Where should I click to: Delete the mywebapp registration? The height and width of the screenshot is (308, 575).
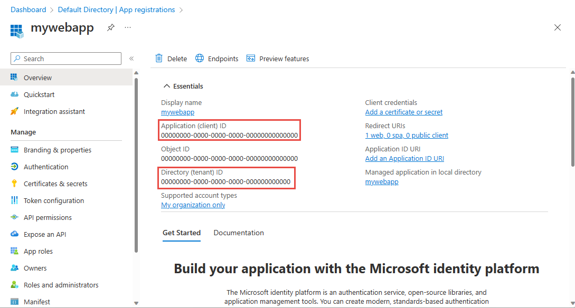171,59
